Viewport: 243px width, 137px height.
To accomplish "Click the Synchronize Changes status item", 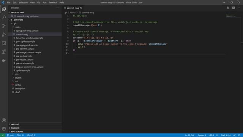I will [x=20, y=135].
